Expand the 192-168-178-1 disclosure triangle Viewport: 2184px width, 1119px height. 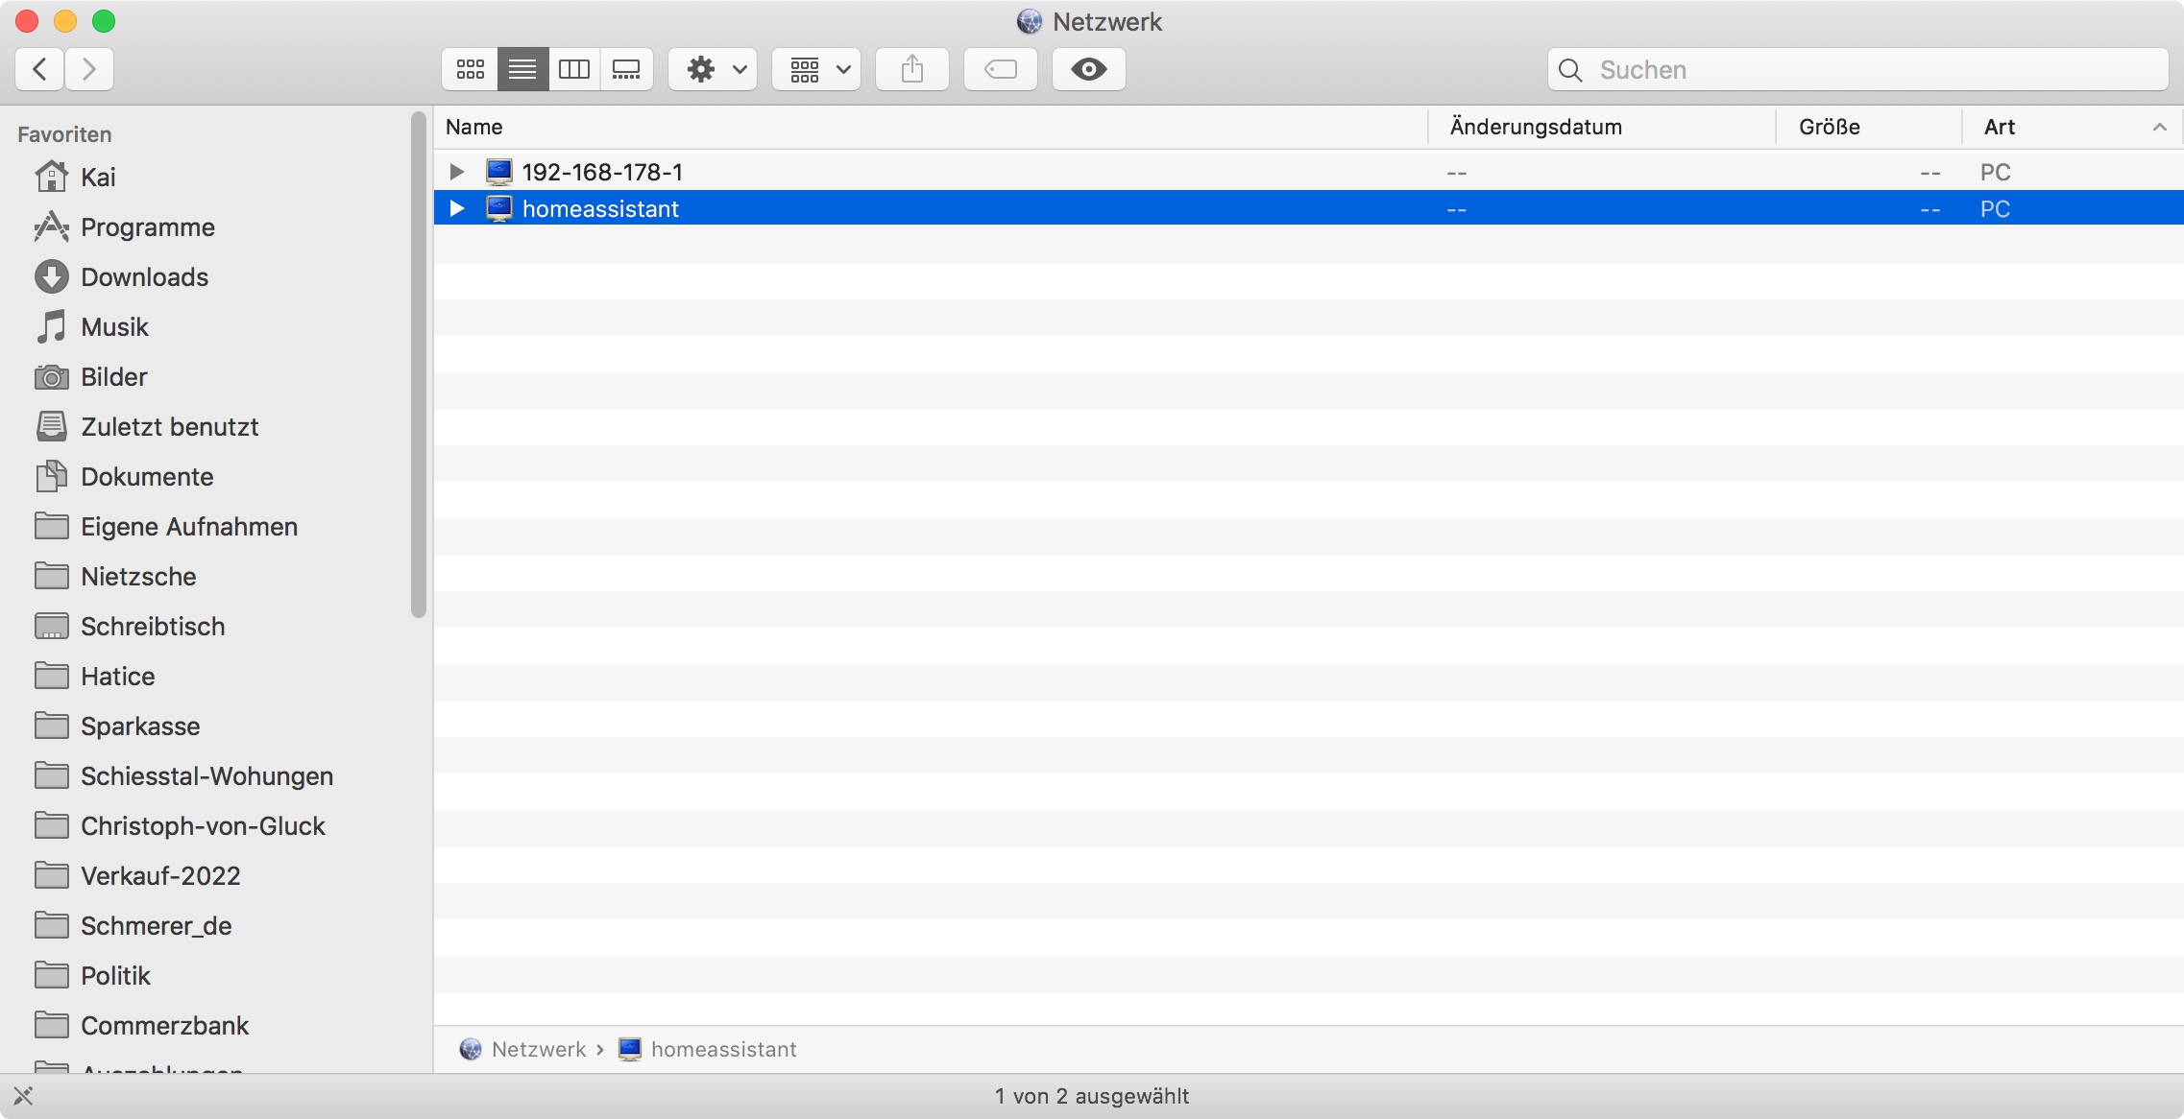457,172
